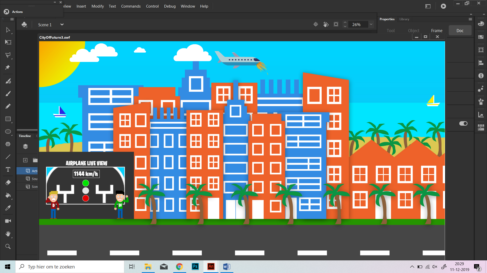Select the Paint Bucket tool

coord(8,195)
